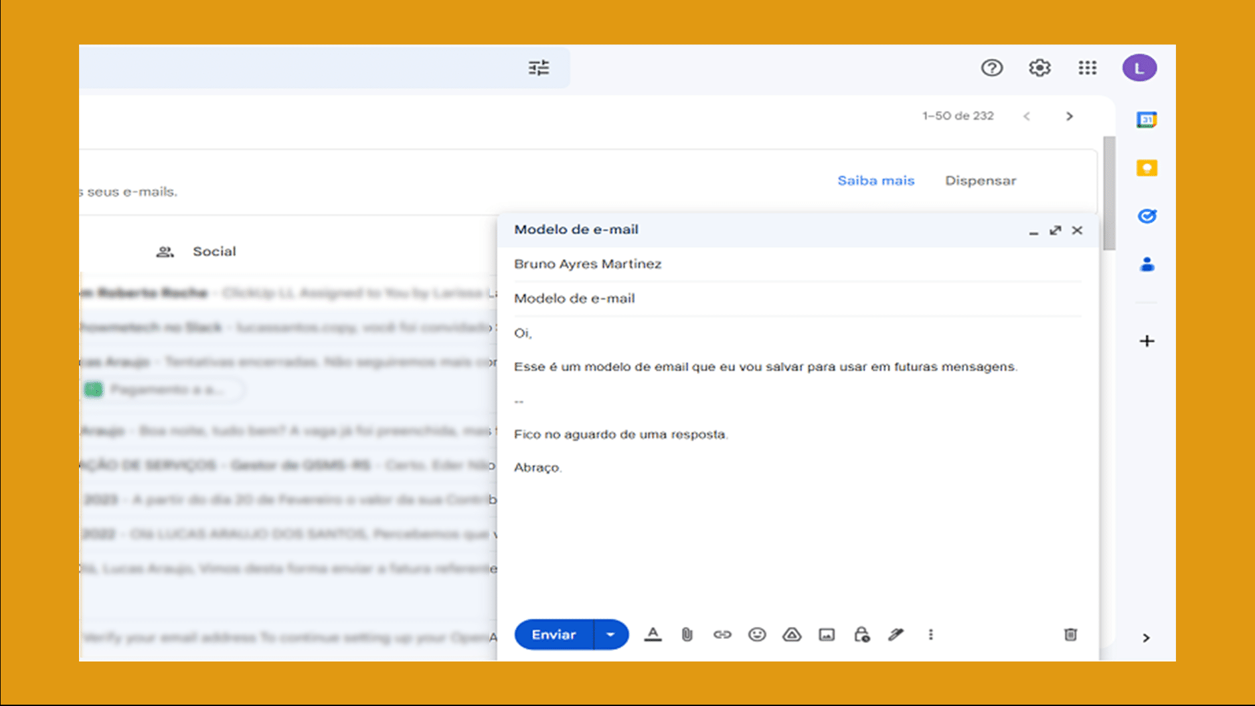Switch to the Social tab
1255x706 pixels.
point(214,251)
